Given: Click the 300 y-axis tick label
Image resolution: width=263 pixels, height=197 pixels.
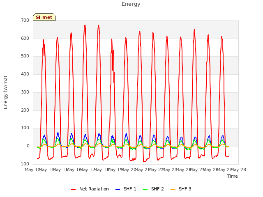Looking at the screenshot, I should [x=25, y=92].
